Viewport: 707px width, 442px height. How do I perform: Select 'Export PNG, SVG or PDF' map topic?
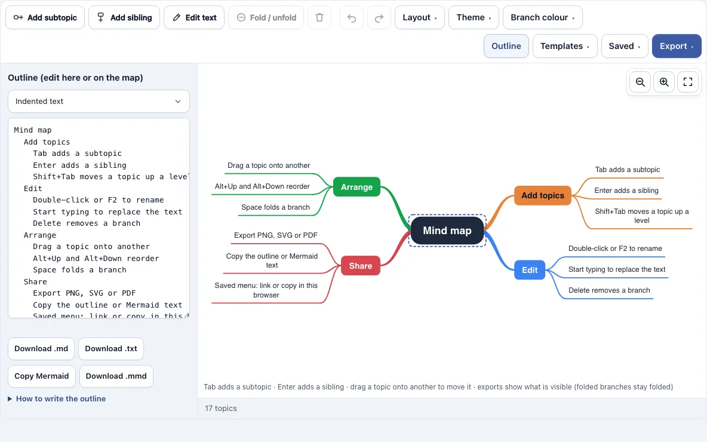pos(275,235)
